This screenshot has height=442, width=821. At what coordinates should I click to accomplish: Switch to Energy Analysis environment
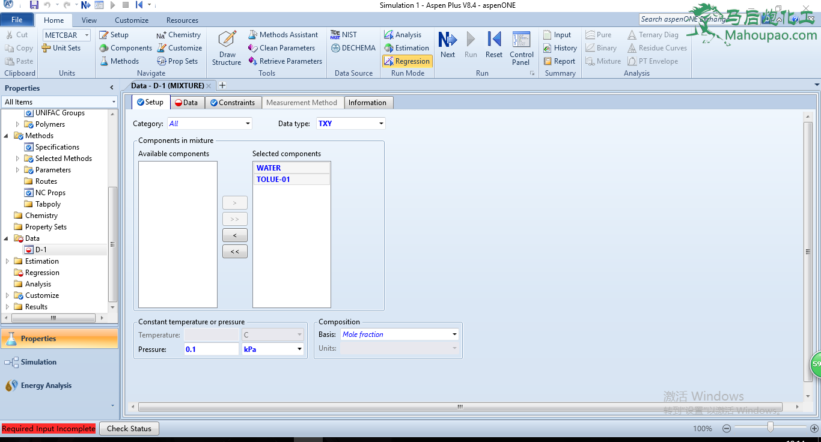point(46,386)
